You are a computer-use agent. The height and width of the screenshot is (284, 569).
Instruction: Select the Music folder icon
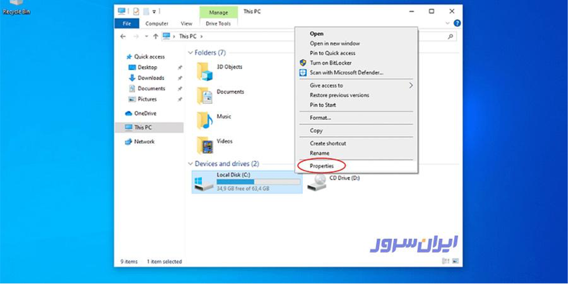click(204, 120)
